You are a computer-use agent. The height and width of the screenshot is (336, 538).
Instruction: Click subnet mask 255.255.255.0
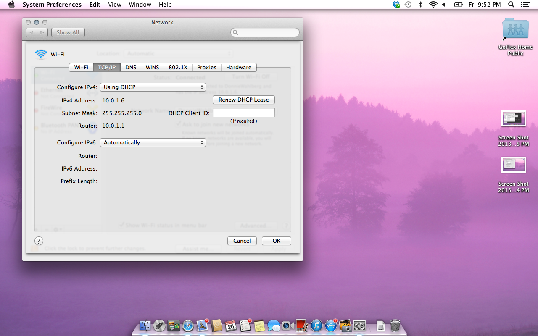coord(122,113)
